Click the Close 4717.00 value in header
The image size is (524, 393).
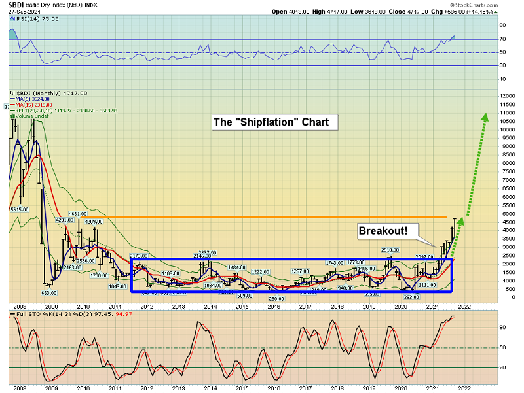(408, 12)
